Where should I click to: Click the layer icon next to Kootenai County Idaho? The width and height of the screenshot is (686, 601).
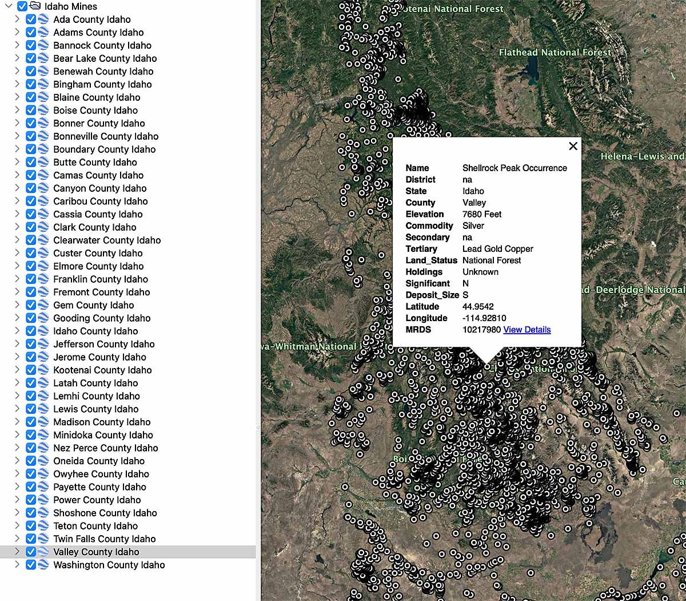(x=43, y=370)
